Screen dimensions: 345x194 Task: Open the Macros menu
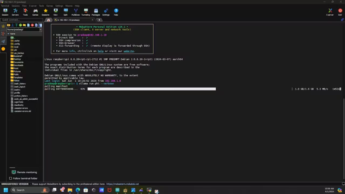tap(69, 6)
